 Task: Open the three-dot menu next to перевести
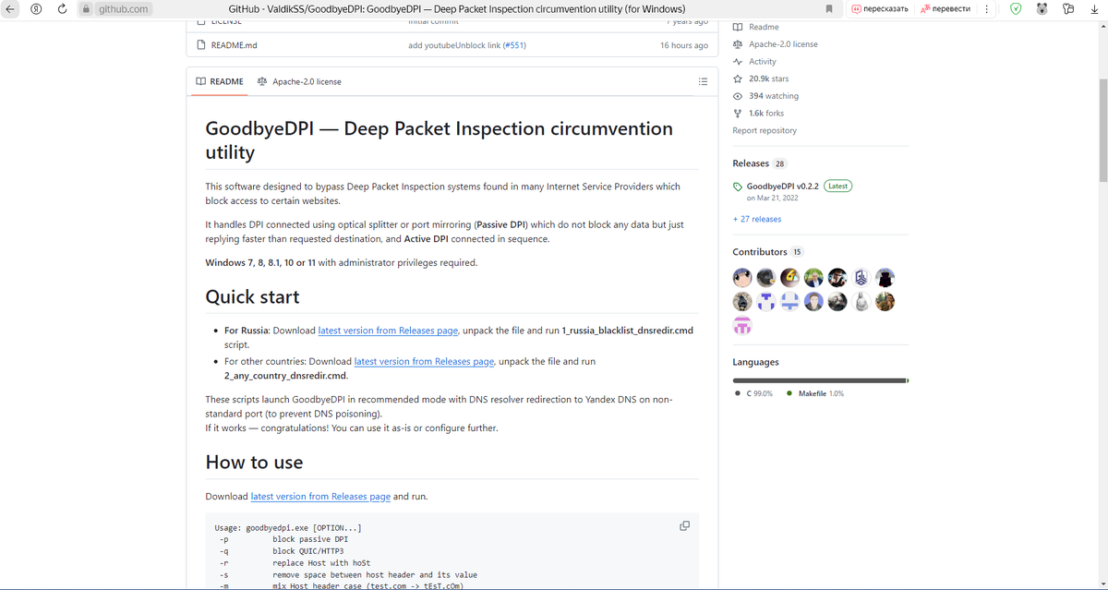[x=986, y=9]
